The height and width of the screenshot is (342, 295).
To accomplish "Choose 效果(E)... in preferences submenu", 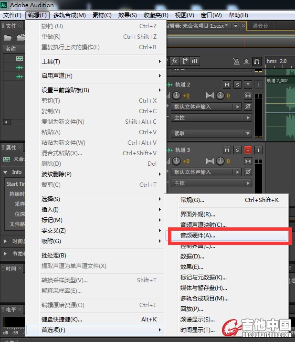I will 227,267.
